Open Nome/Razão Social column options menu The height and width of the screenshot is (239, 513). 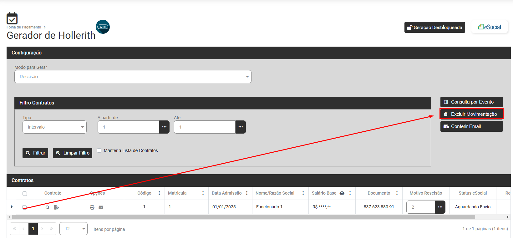pos(303,193)
